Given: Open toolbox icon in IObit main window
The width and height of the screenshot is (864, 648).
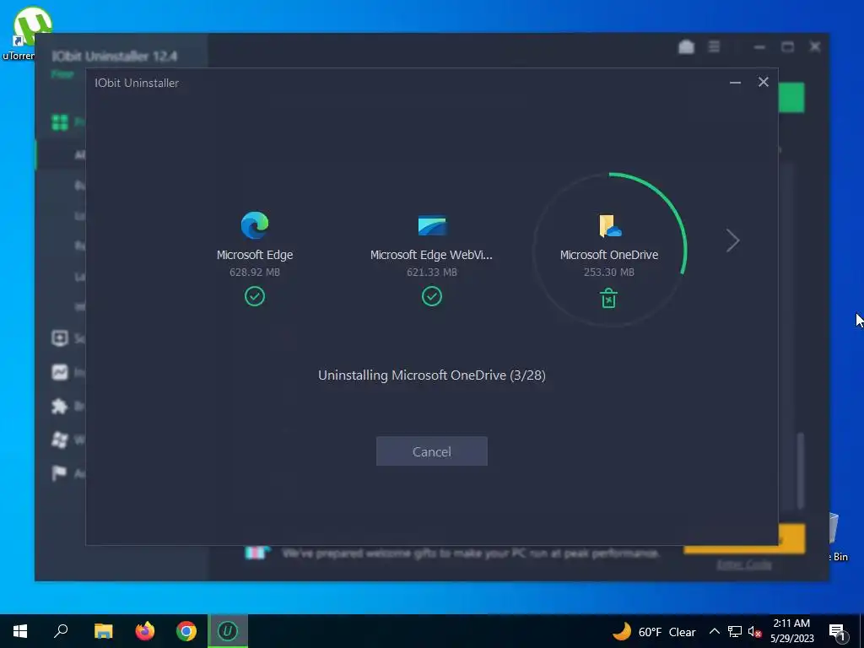Looking at the screenshot, I should coord(686,47).
